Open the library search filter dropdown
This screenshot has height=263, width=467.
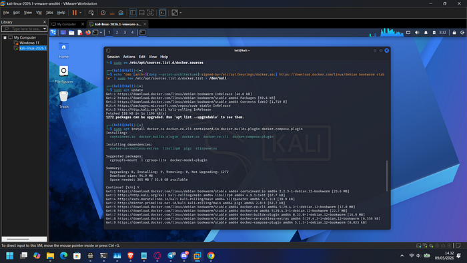(x=45, y=29)
